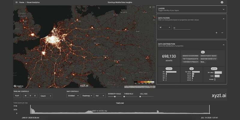Select the age No value bar
240x120 pixels.
pyautogui.click(x=196, y=72)
